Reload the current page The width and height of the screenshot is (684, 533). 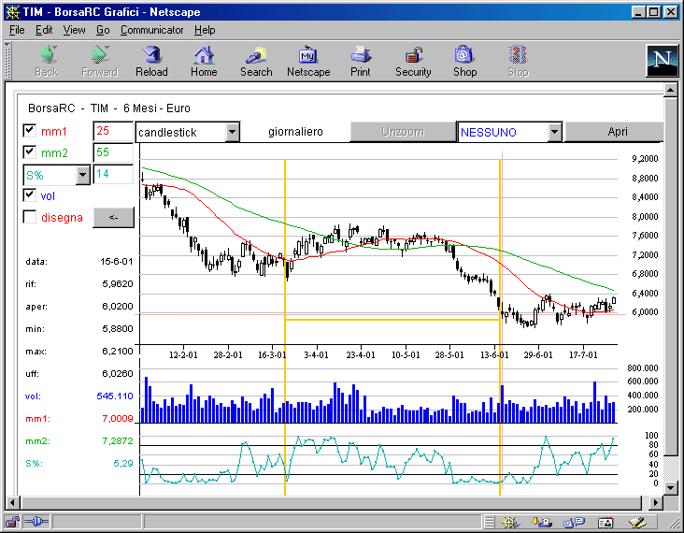pos(151,61)
